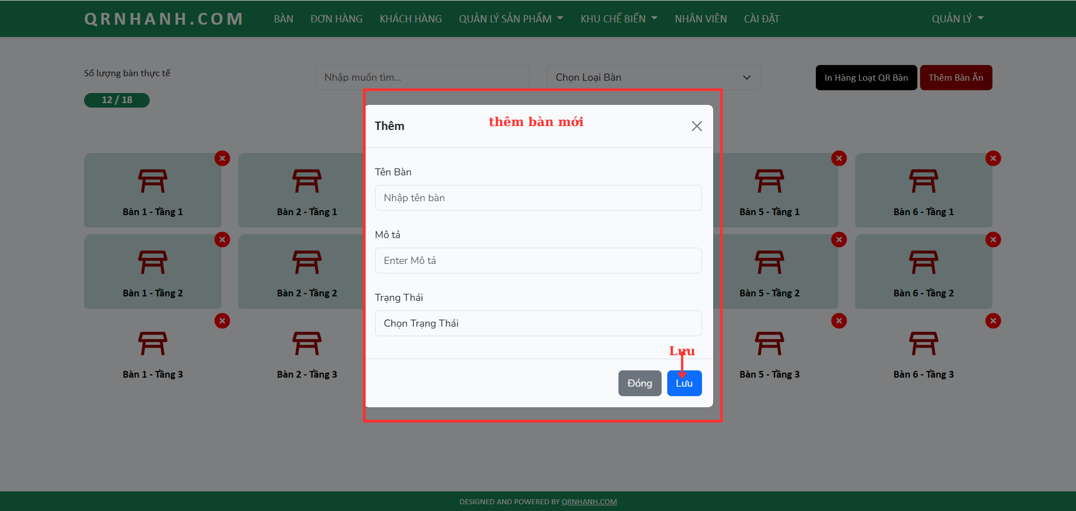Screen dimensions: 1076x511
Task: Expand the KHU CHẾ BIẾN menu
Action: pos(619,19)
